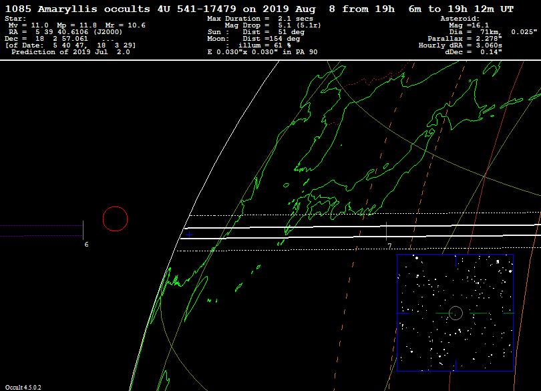Click the "Mag =16.1" asteroid value
This screenshot has width=541, height=391.
click(x=469, y=25)
